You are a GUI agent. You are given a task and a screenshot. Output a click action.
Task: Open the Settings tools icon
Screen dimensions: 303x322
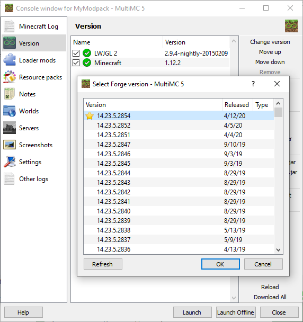tap(10, 162)
